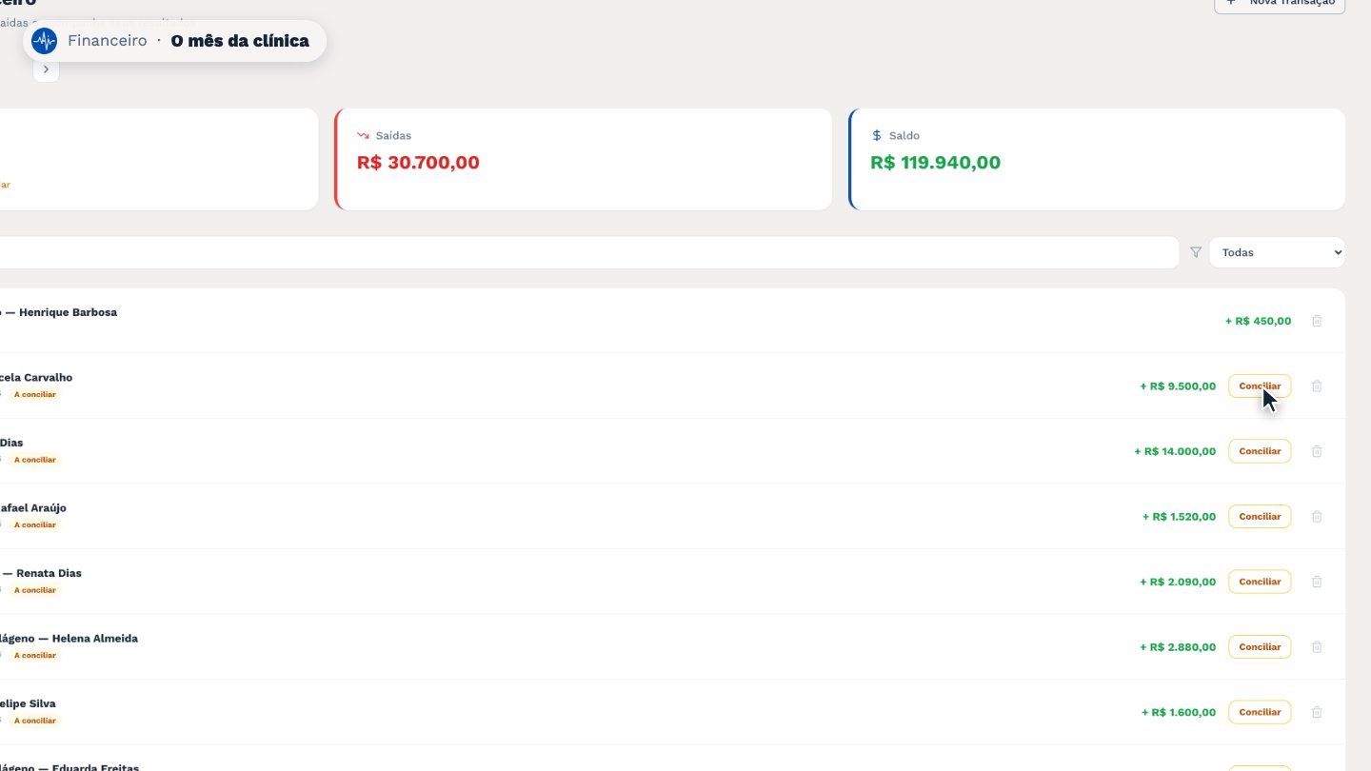Click 'A conciliar' badge in Helena Almeida row
Viewport: 1371px width, 771px height.
[x=35, y=655]
